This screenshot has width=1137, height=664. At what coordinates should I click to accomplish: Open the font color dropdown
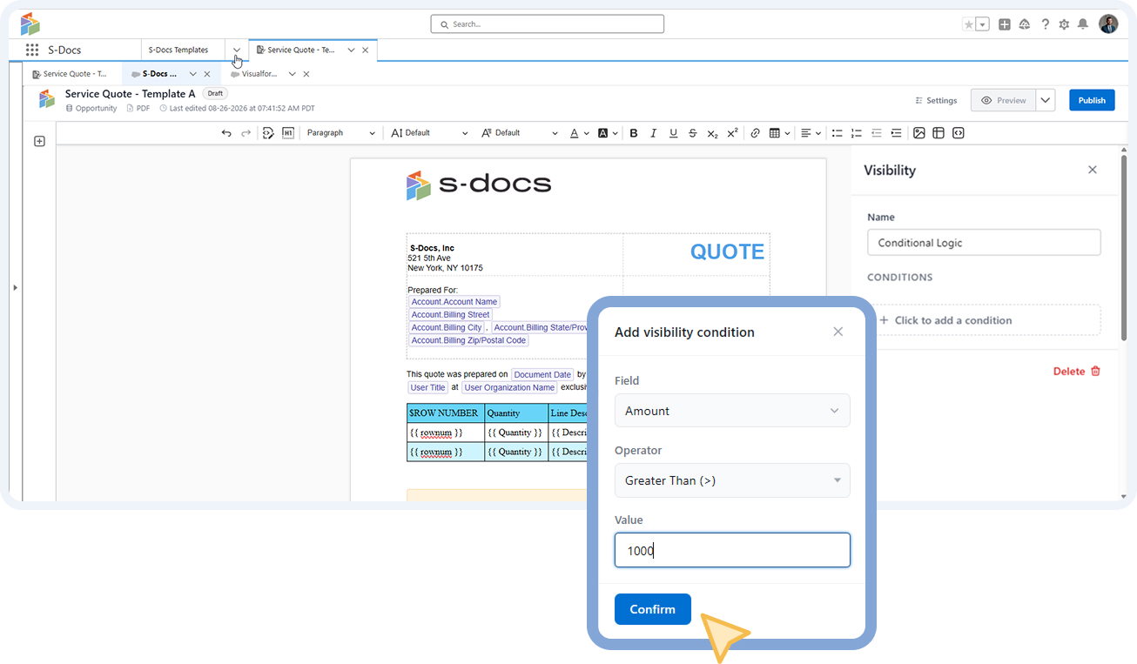(579, 133)
